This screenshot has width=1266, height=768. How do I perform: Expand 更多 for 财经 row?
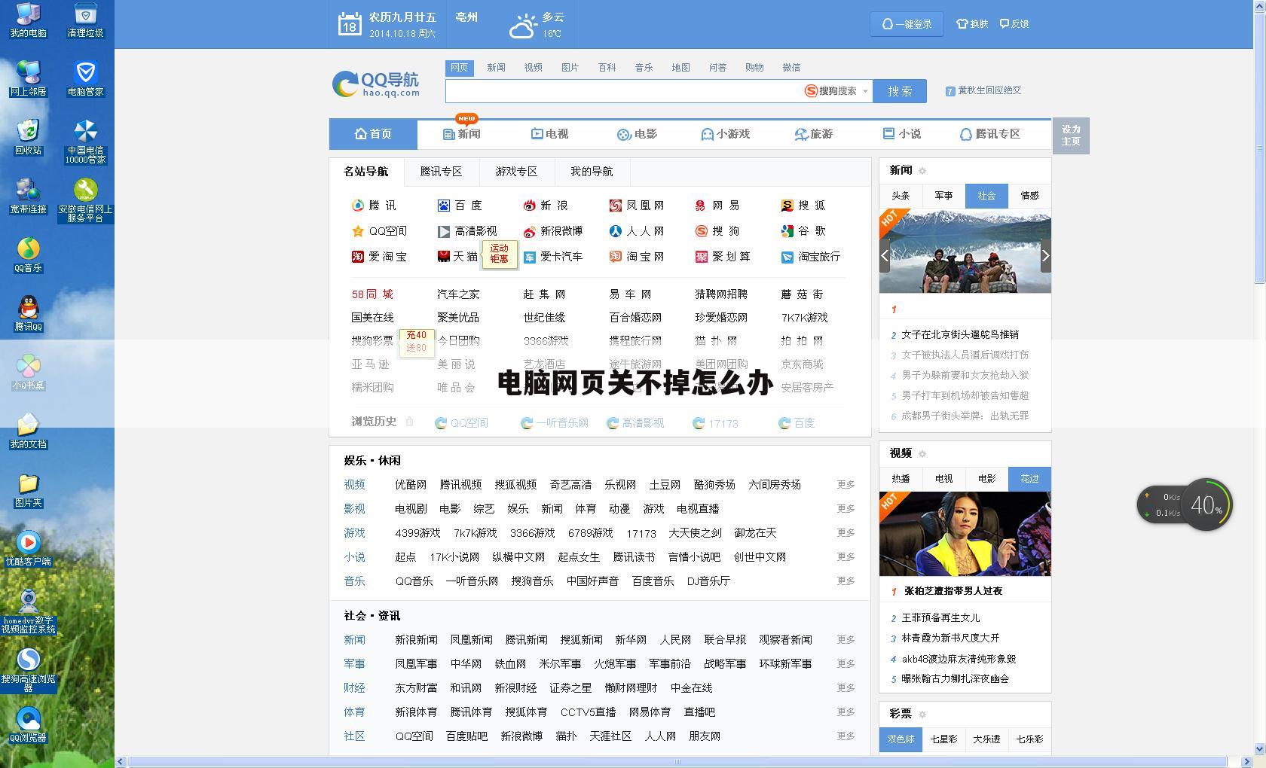tap(846, 688)
